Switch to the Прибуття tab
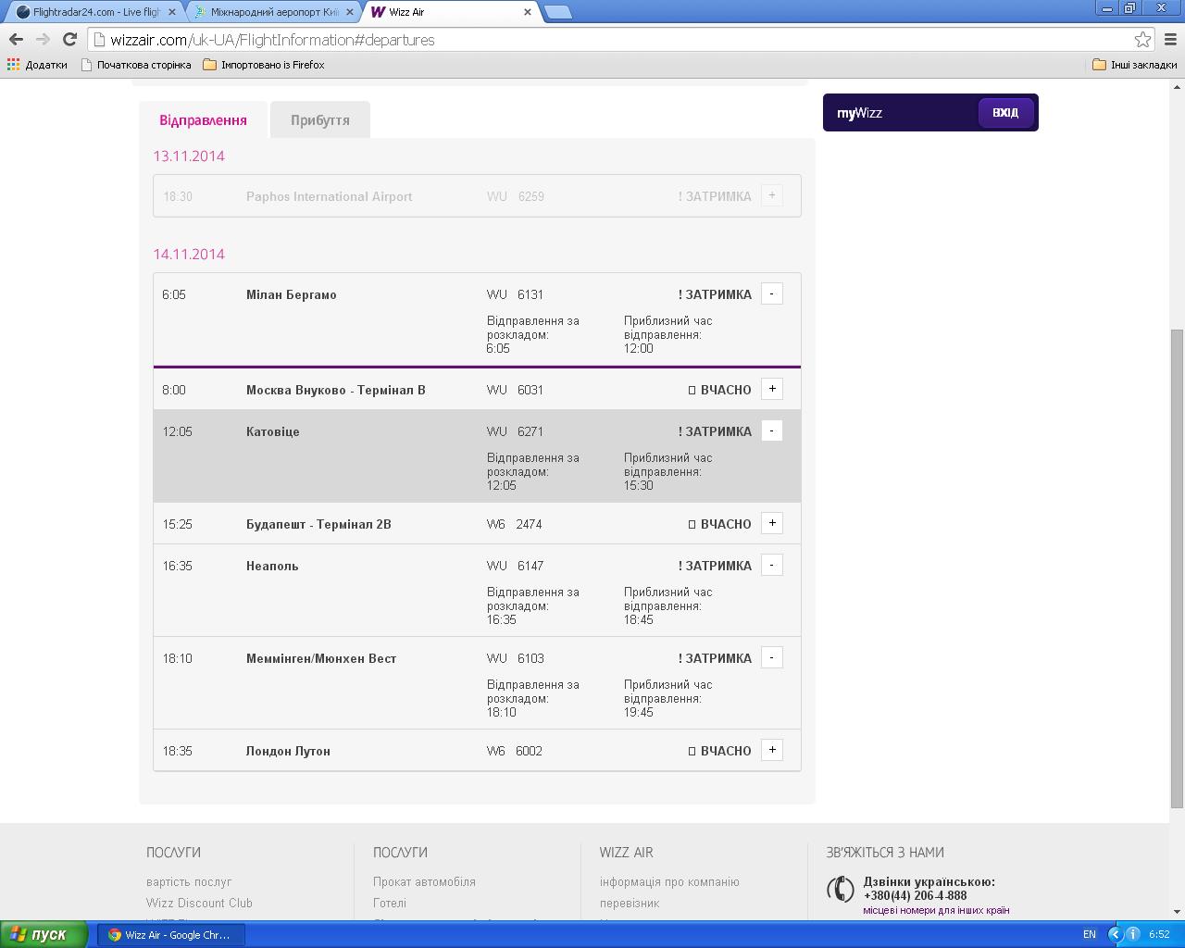Image resolution: width=1185 pixels, height=948 pixels. pyautogui.click(x=319, y=120)
